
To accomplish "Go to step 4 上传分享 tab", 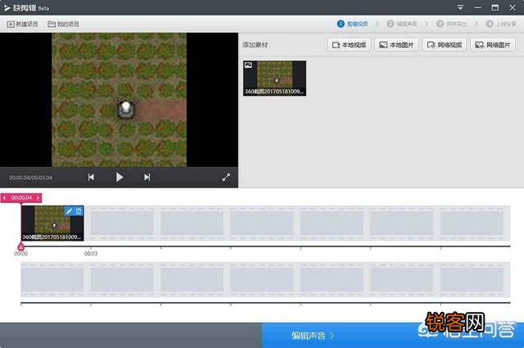I will point(501,24).
